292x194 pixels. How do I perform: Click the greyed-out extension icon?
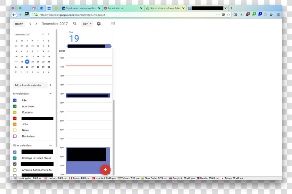pos(265,15)
